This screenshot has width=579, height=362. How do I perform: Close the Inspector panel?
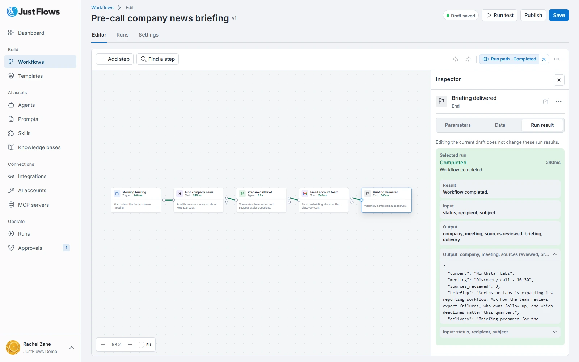point(559,80)
